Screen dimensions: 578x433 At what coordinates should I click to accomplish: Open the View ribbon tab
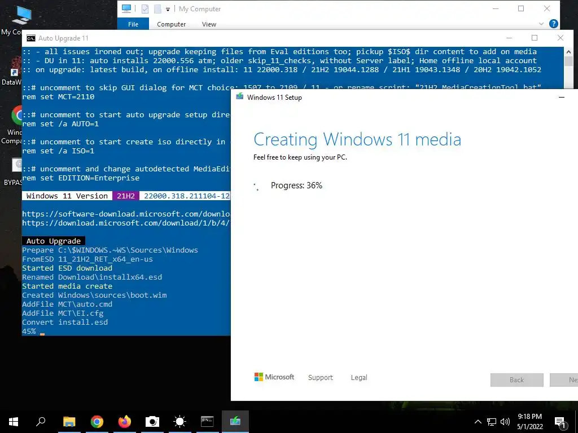click(209, 24)
